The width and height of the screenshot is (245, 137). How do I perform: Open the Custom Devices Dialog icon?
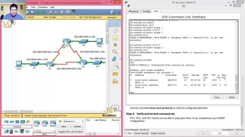coord(73,12)
